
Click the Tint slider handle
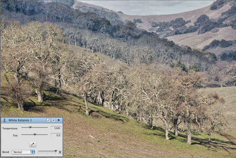point(35,135)
